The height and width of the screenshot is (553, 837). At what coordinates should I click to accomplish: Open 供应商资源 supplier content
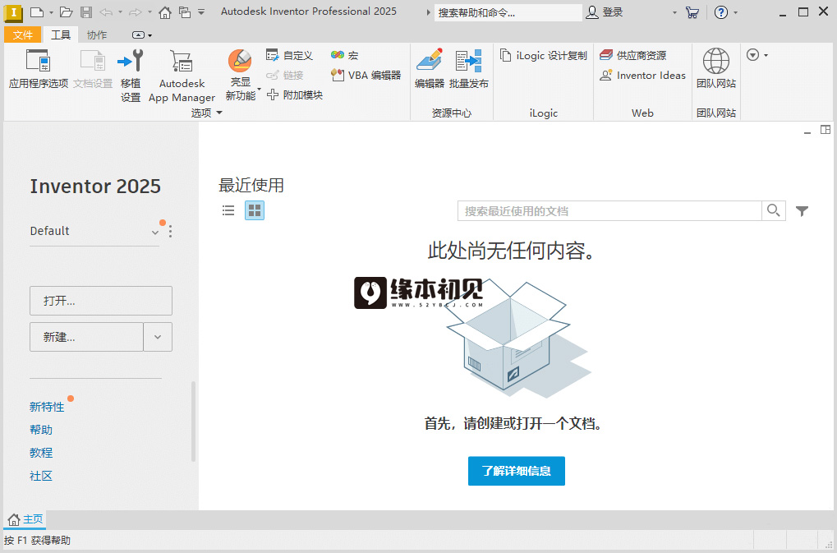click(632, 55)
